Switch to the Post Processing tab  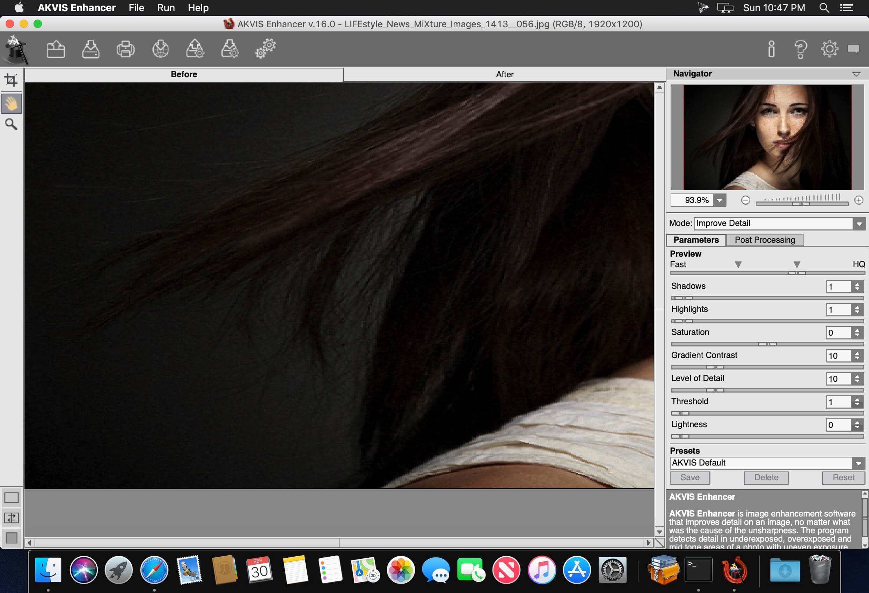click(765, 240)
